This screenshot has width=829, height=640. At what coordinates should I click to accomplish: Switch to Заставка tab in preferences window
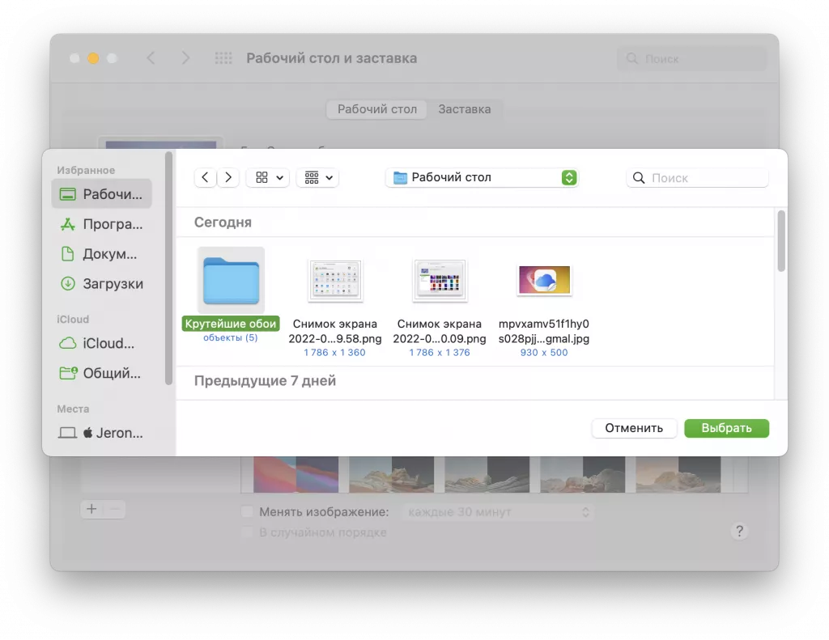click(x=465, y=109)
